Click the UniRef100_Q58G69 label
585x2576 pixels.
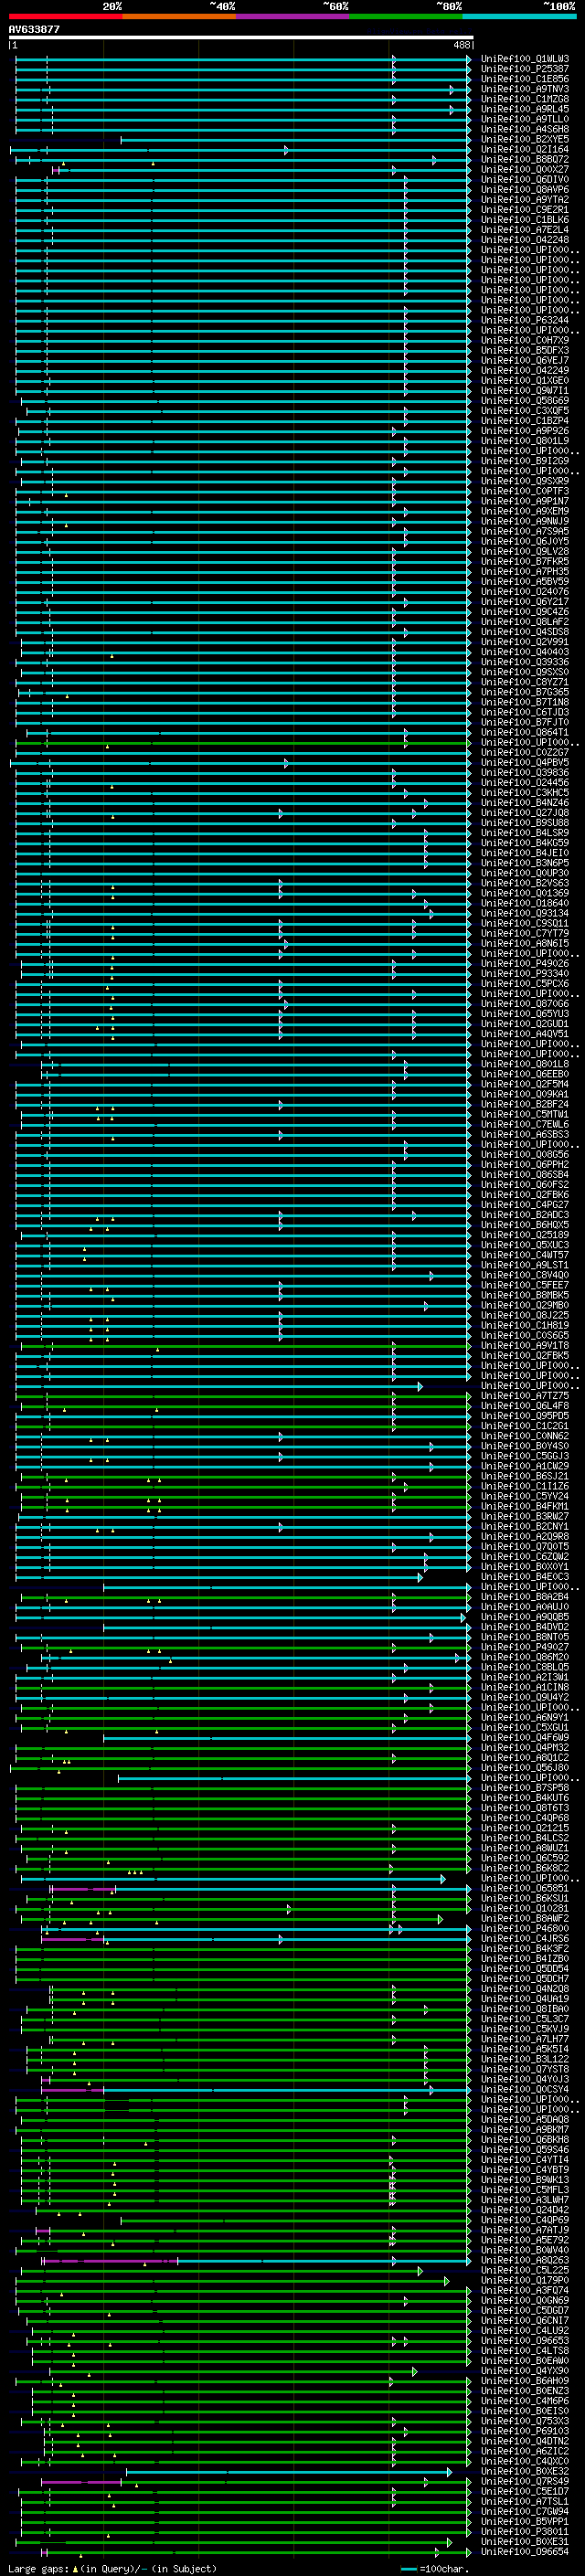pos(525,401)
